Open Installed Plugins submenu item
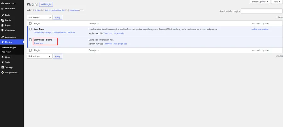Screen dimensions: 283x127 pyautogui.click(x=9, y=48)
